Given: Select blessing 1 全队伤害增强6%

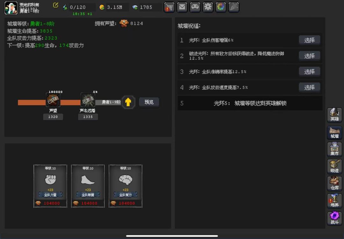Looking at the screenshot, I should (x=309, y=40).
